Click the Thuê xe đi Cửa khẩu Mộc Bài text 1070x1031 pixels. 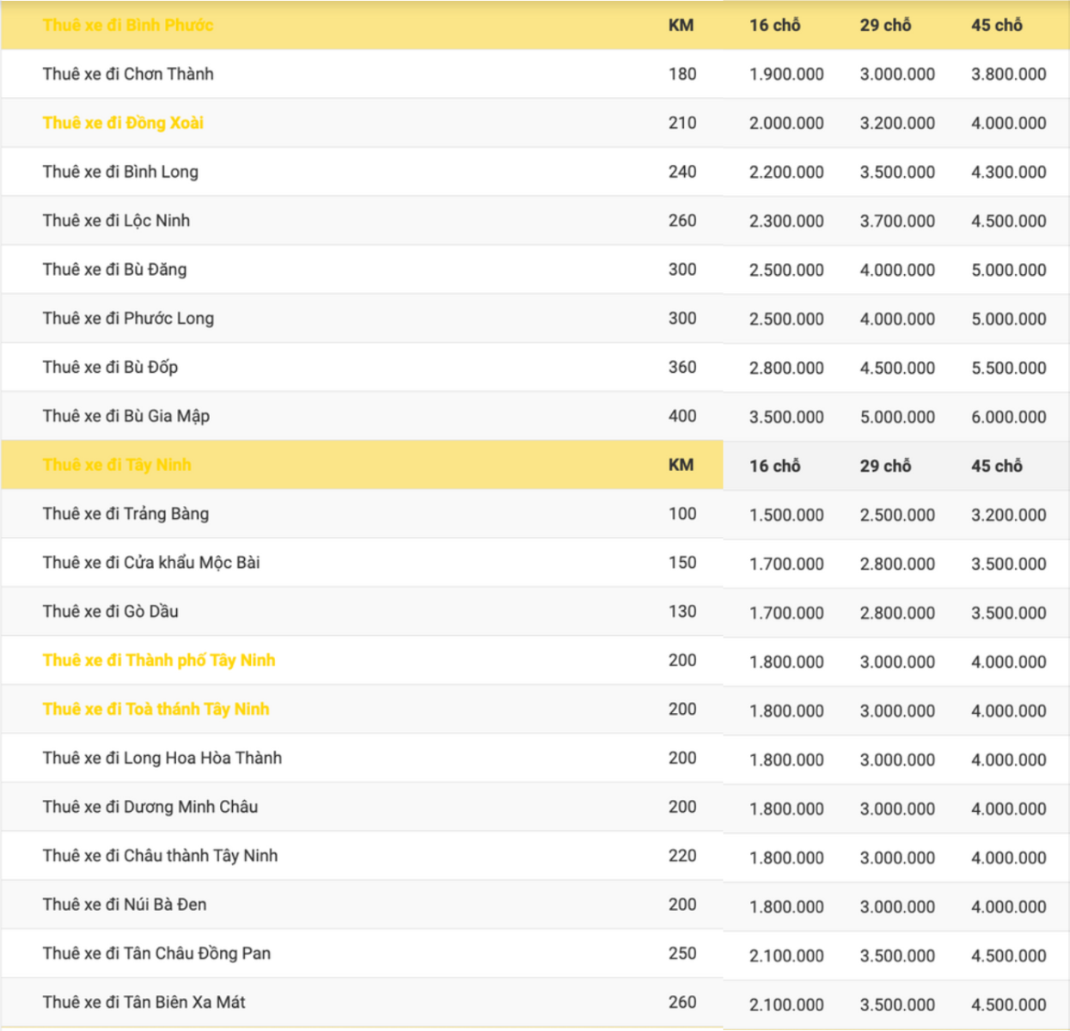tap(151, 563)
